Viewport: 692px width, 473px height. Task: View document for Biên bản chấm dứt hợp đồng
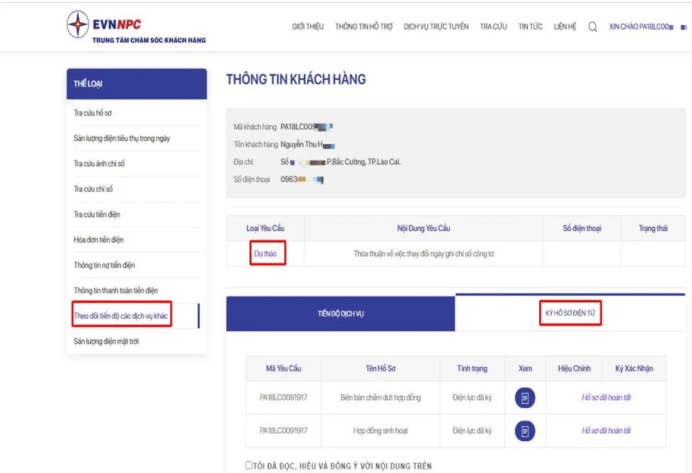coord(525,398)
